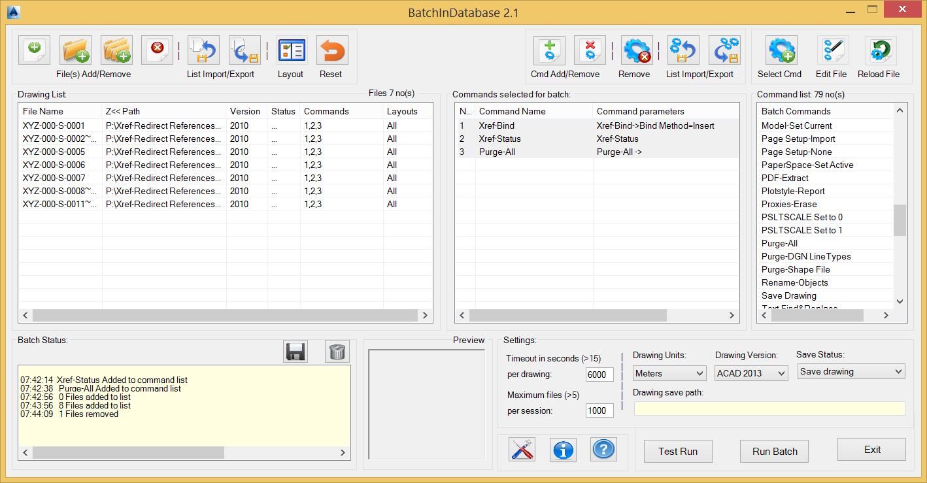The image size is (927, 483).
Task: Open tools settings via wrench icon
Action: 521,450
